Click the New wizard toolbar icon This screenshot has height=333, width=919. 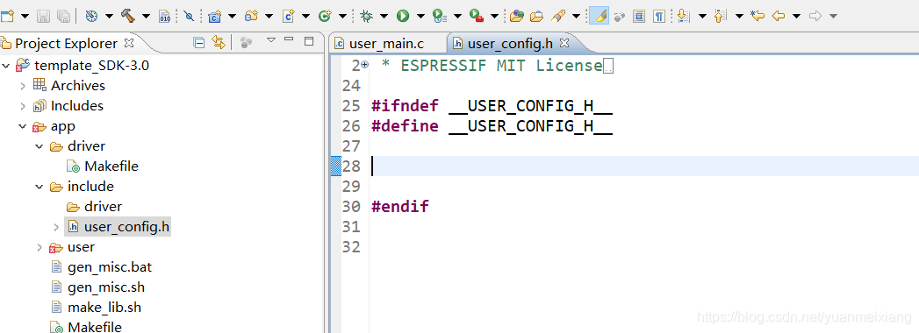pos(8,16)
